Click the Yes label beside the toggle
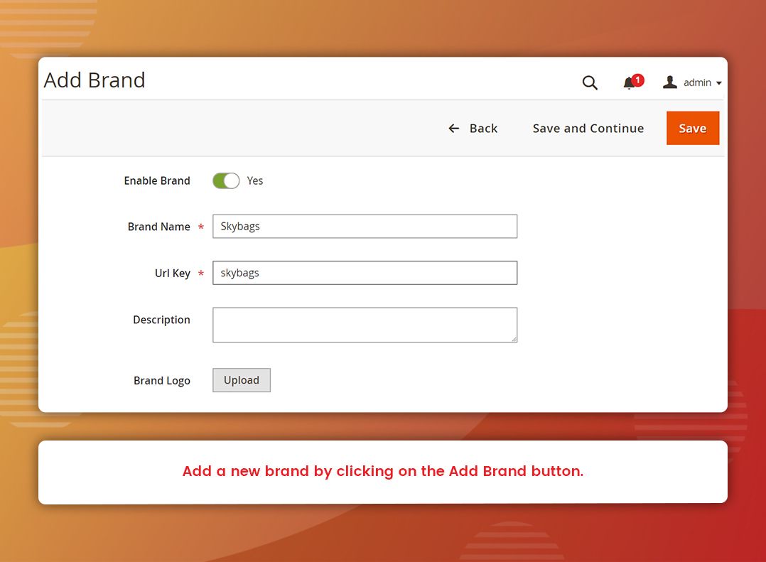The width and height of the screenshot is (766, 562). (255, 181)
